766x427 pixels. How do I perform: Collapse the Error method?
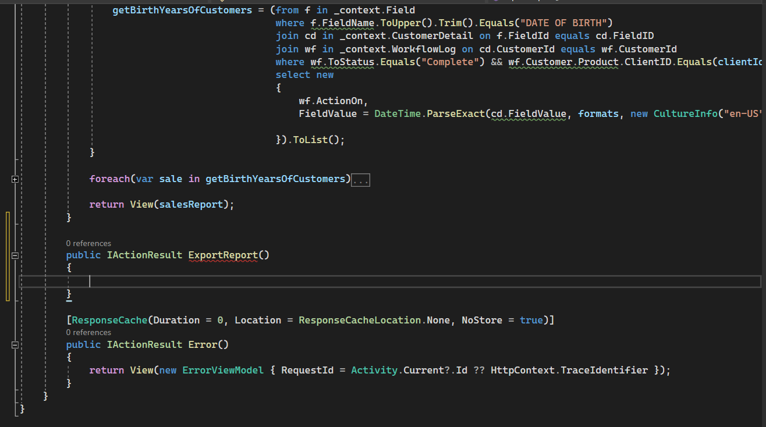point(15,345)
